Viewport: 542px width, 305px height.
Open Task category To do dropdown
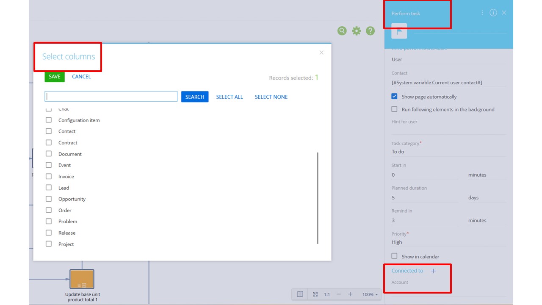(x=449, y=152)
